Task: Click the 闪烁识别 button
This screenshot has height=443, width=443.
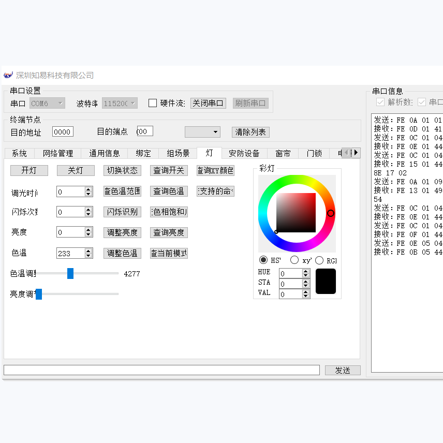Action: 122,212
